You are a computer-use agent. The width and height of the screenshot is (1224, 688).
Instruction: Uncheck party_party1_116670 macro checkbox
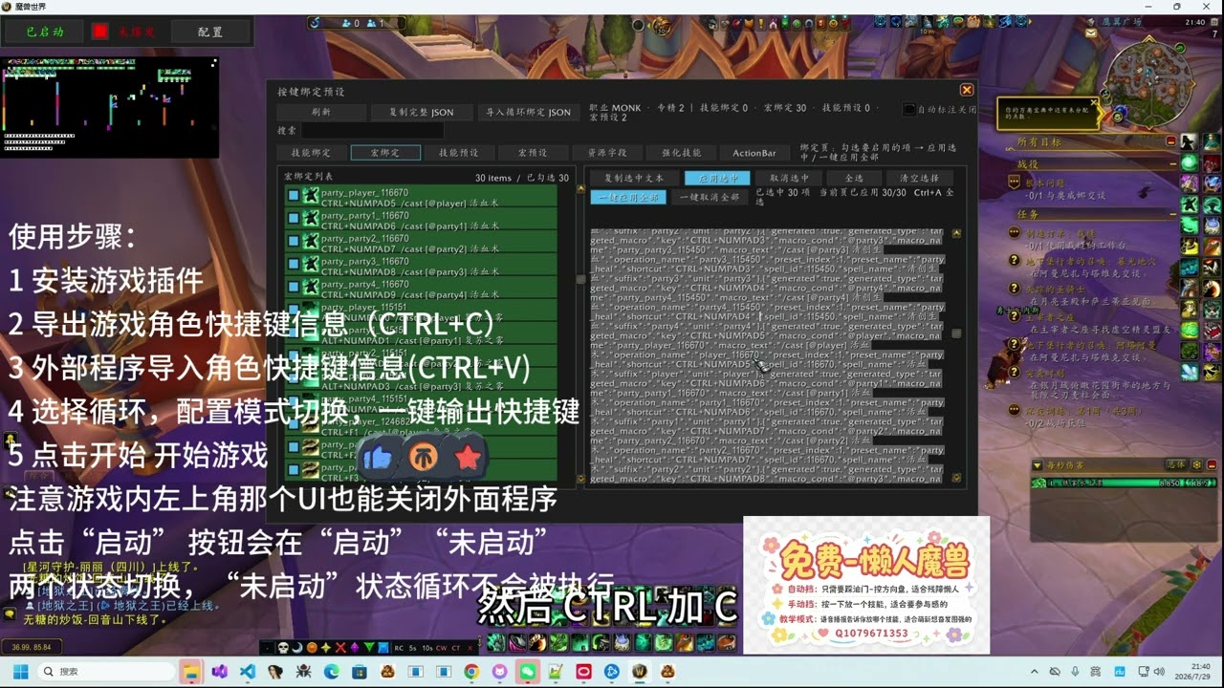(x=294, y=218)
